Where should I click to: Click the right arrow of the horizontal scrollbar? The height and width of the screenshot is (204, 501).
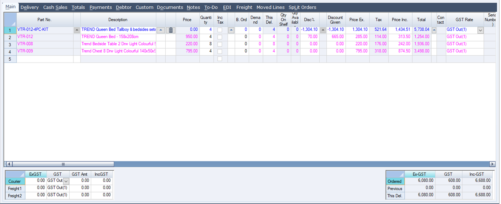(x=492, y=164)
